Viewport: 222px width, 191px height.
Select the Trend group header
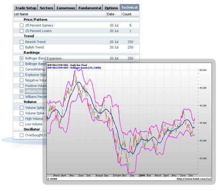pyautogui.click(x=29, y=36)
